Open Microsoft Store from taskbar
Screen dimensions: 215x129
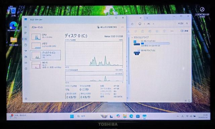click(138, 116)
